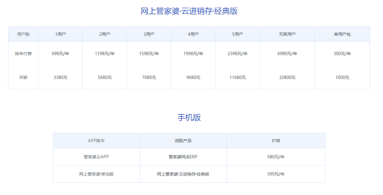Click the 4用户 column header
383x195 pixels.
pyautogui.click(x=193, y=34)
